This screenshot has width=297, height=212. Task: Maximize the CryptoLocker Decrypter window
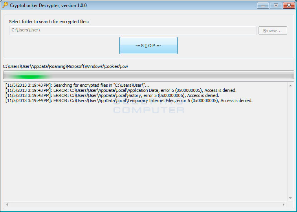pyautogui.click(x=276, y=5)
